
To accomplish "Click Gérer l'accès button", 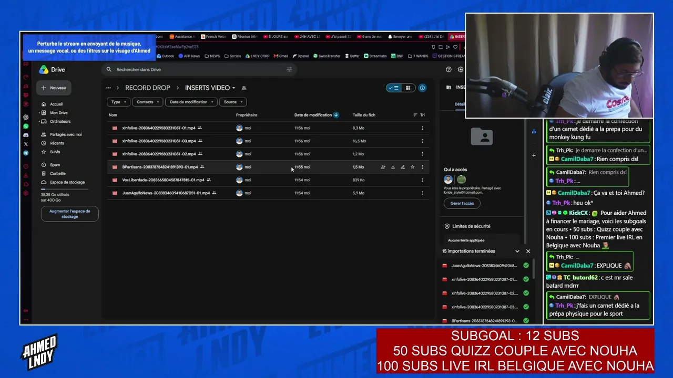I will 462,203.
